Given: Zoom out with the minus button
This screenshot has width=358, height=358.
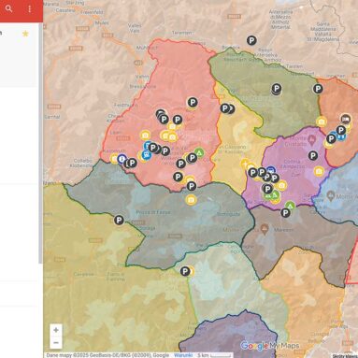Looking at the screenshot, I should (x=56, y=343).
